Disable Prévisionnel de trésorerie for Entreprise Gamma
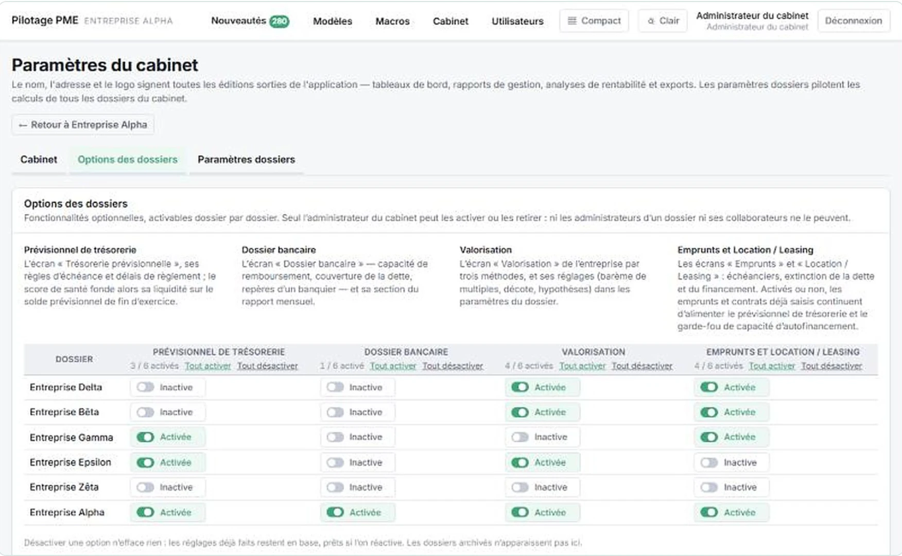 [168, 437]
